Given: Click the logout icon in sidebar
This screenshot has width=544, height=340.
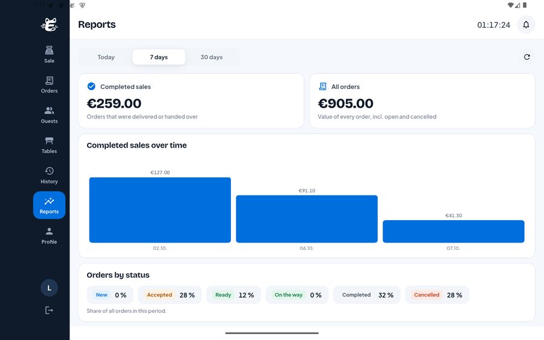Looking at the screenshot, I should point(49,310).
